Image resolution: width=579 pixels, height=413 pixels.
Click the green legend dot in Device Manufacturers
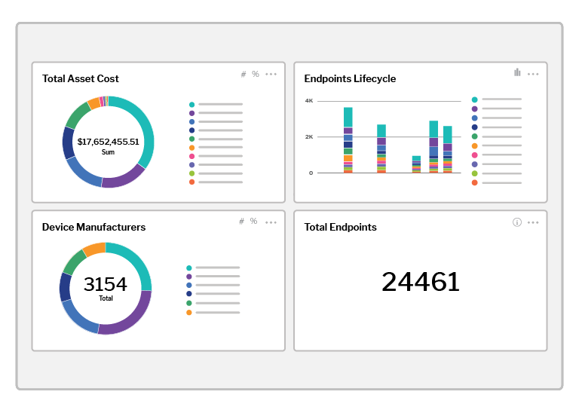pyautogui.click(x=188, y=303)
